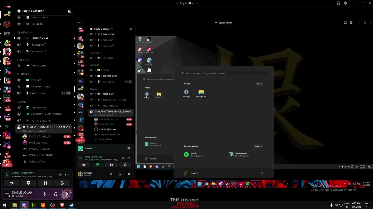
Task: Click the Recycle Bin icon on the streamed desktop
Action: coord(140,40)
